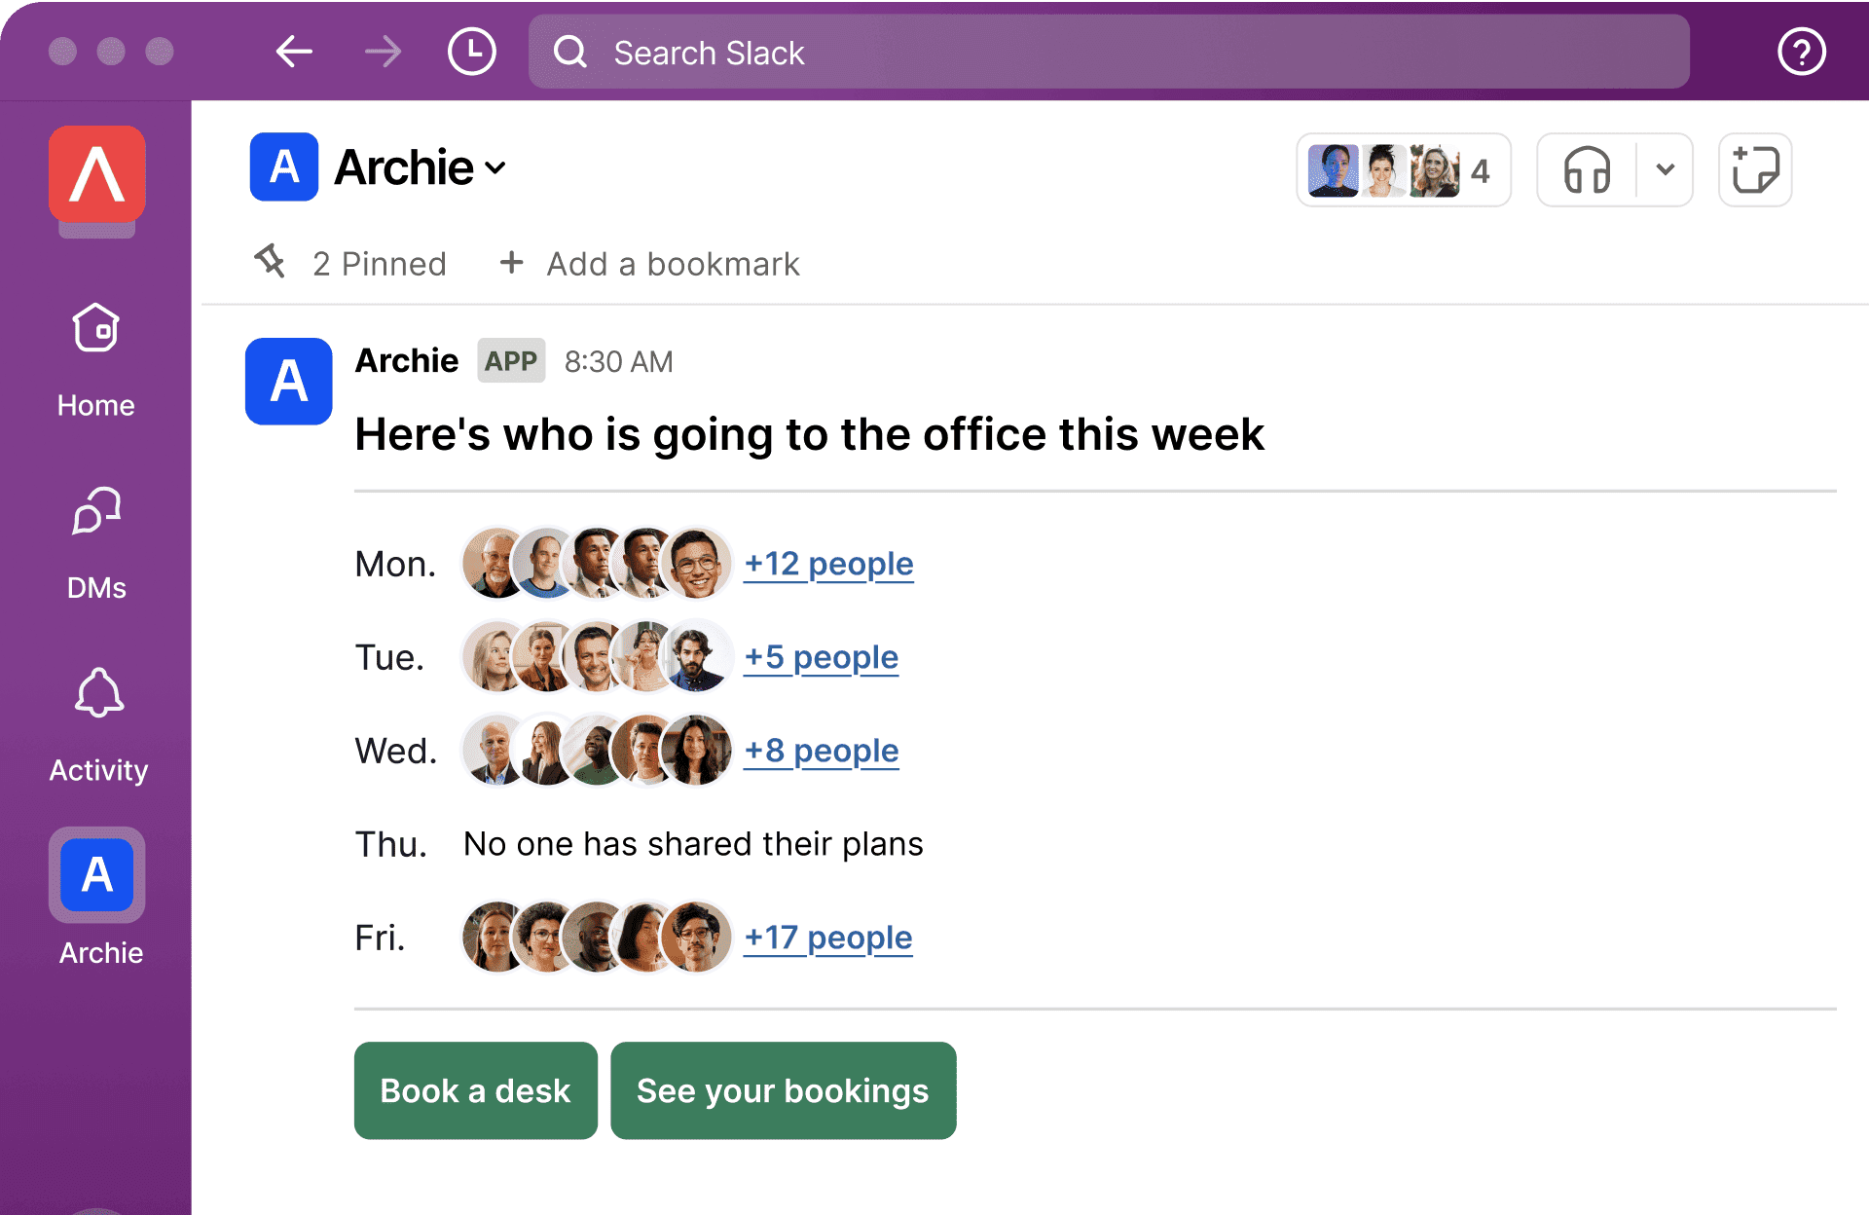Viewport: 1869px width, 1215px height.
Task: Create a canvas using the canvas icon
Action: point(1754,169)
